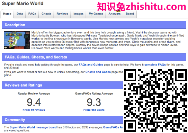Open the Images tab

[78, 14]
